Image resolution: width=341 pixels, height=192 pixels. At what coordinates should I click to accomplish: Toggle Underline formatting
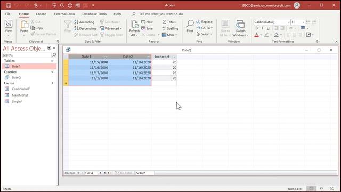click(x=268, y=28)
